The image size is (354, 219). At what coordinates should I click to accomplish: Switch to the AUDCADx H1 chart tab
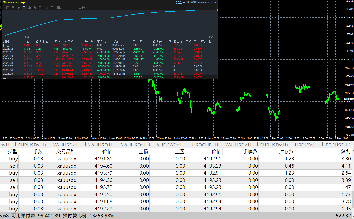(x=171, y=145)
